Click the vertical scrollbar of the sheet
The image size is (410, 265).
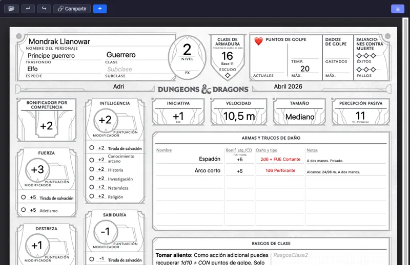tap(405, 141)
